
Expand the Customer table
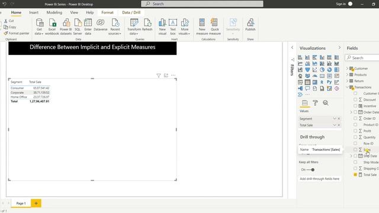348,69
